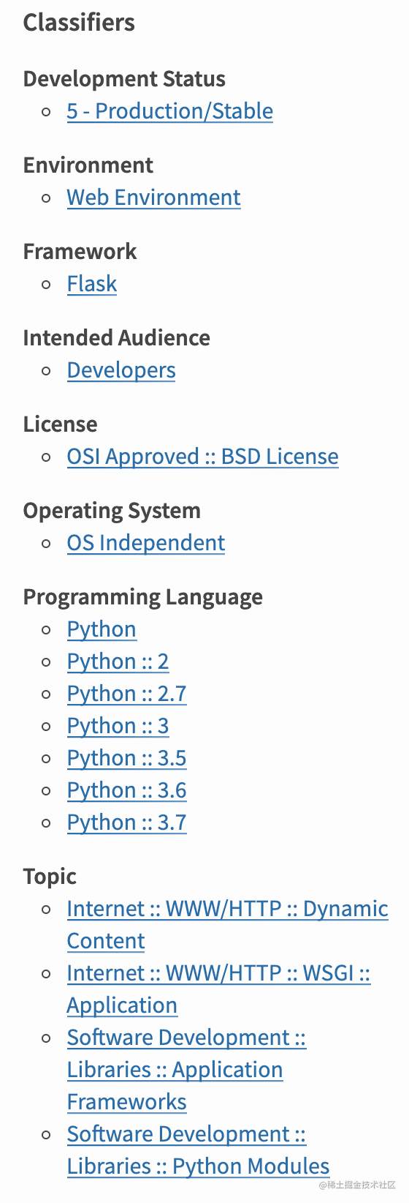Open the plain Python classifier link
This screenshot has width=409, height=1203.
point(102,629)
